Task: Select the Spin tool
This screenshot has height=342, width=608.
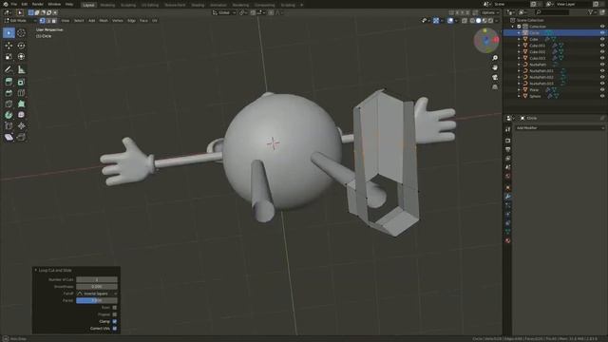Action: pos(9,115)
